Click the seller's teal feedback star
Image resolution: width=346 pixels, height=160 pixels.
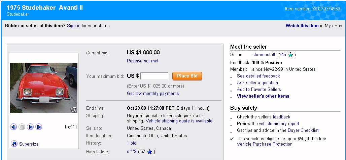pos(290,55)
